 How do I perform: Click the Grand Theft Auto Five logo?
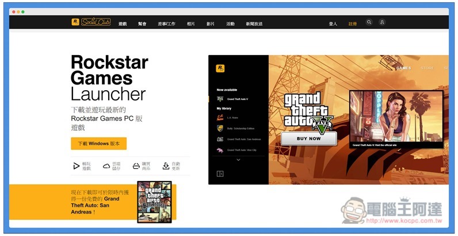tap(309, 112)
